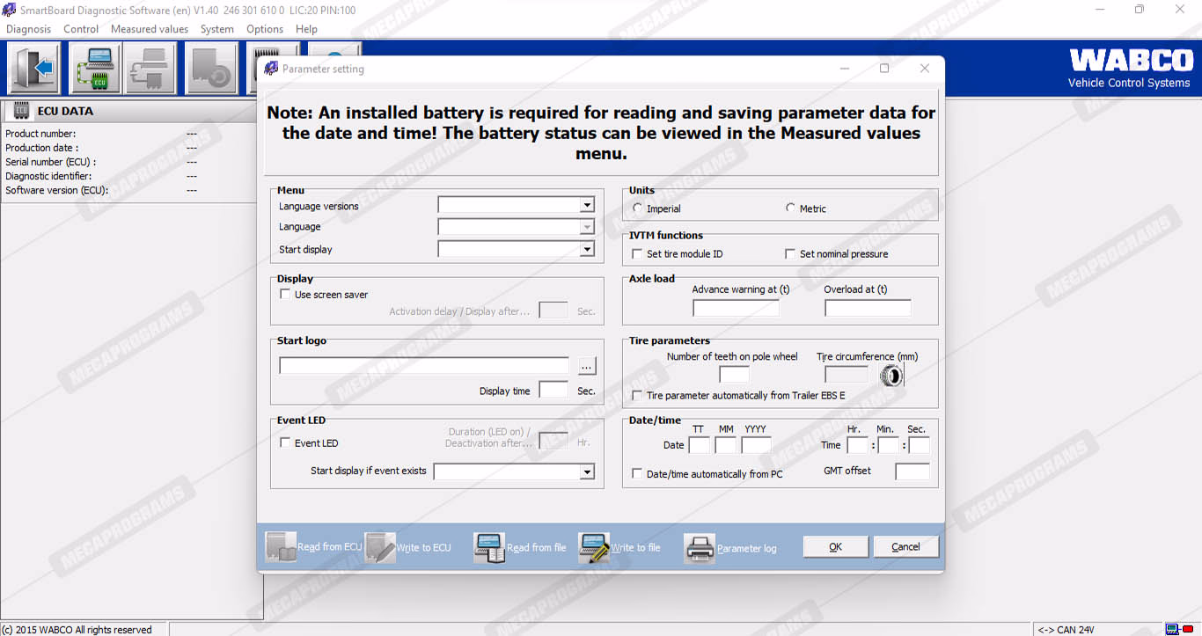Click the laptop-to-ECU connection toolbar icon
Screen dimensions: 1202x636
pos(95,69)
